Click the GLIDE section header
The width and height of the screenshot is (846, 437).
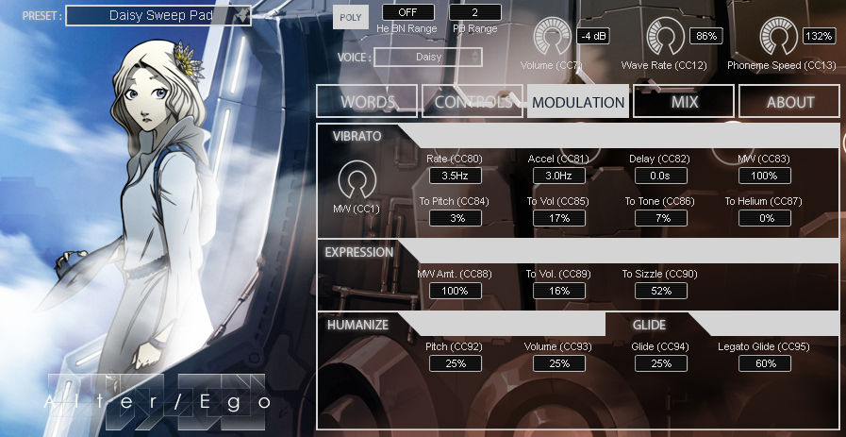(649, 325)
